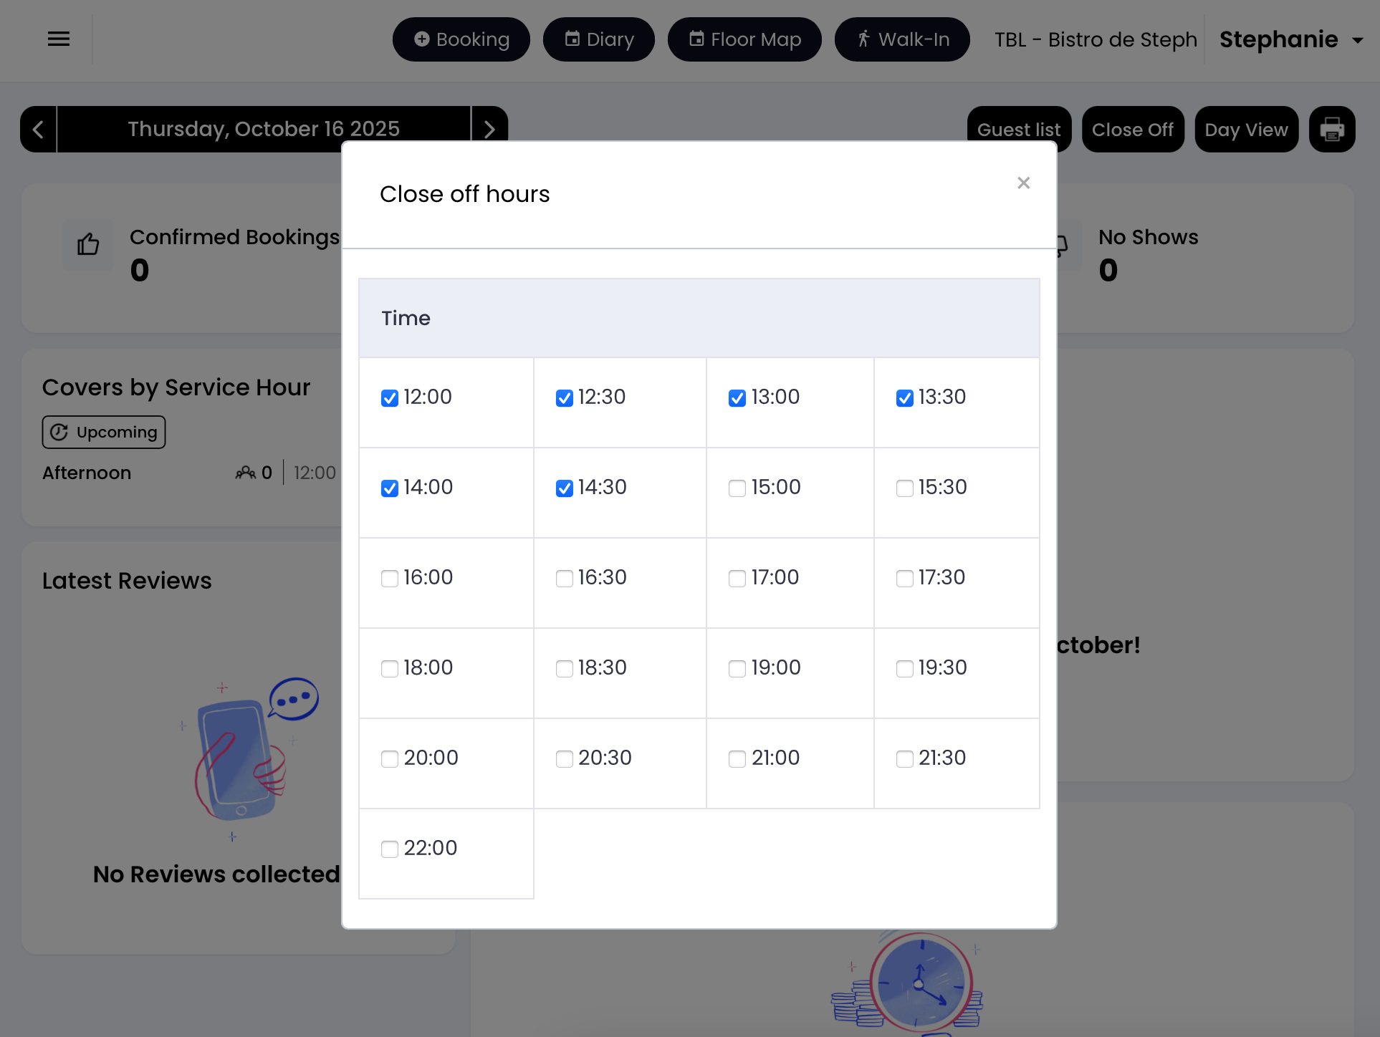Viewport: 1380px width, 1037px height.
Task: Close the Close off hours dialog
Action: tap(1023, 183)
